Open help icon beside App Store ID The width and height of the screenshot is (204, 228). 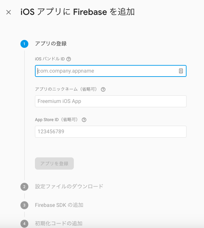(x=84, y=120)
